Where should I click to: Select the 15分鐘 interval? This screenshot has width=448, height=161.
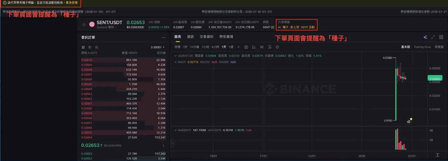pos(194,47)
